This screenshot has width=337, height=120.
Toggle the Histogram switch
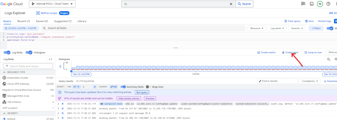29,52
